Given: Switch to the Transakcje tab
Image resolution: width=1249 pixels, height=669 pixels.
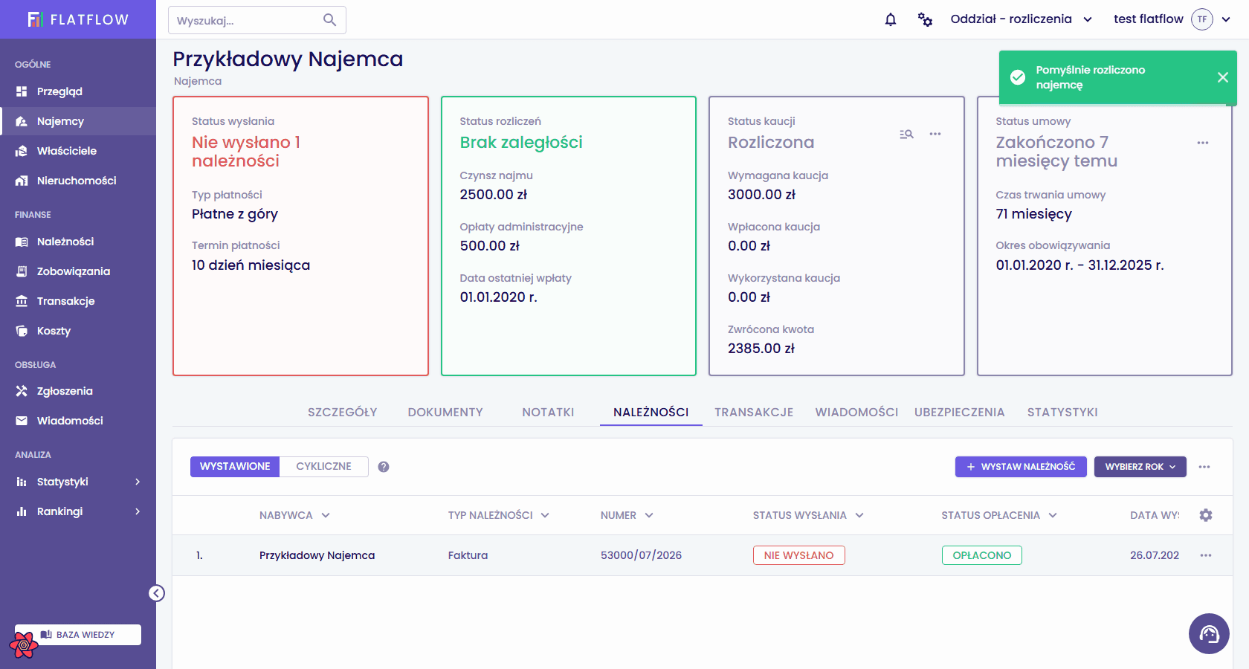Looking at the screenshot, I should pyautogui.click(x=754, y=412).
